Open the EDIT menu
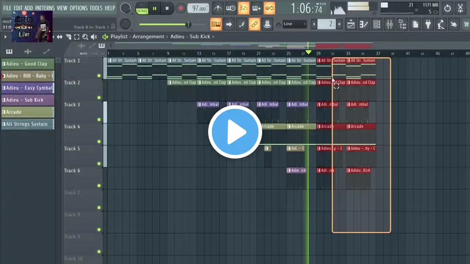The width and height of the screenshot is (470, 264). point(18,8)
